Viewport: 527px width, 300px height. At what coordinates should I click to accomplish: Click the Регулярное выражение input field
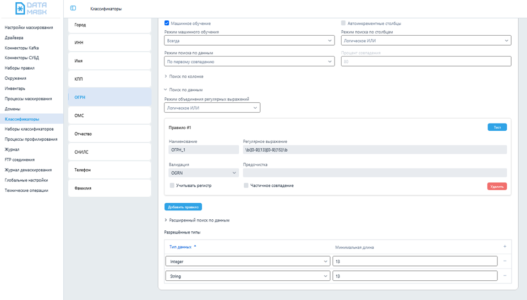click(374, 149)
